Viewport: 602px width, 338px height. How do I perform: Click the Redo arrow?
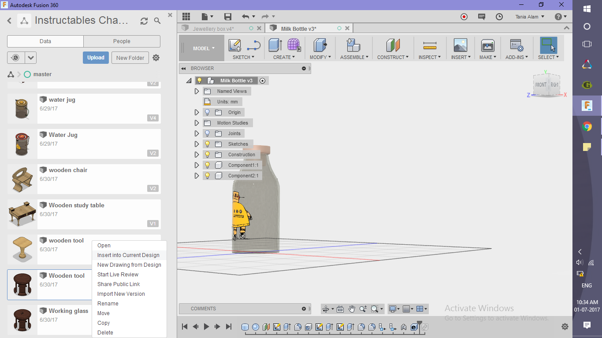pos(265,17)
